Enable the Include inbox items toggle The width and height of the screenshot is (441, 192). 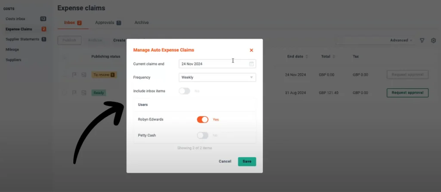coord(184,91)
